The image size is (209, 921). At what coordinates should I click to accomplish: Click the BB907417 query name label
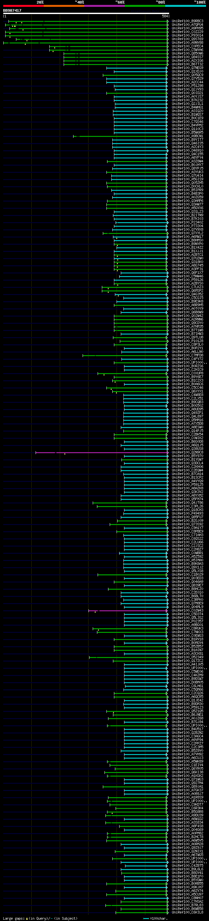(x=12, y=10)
